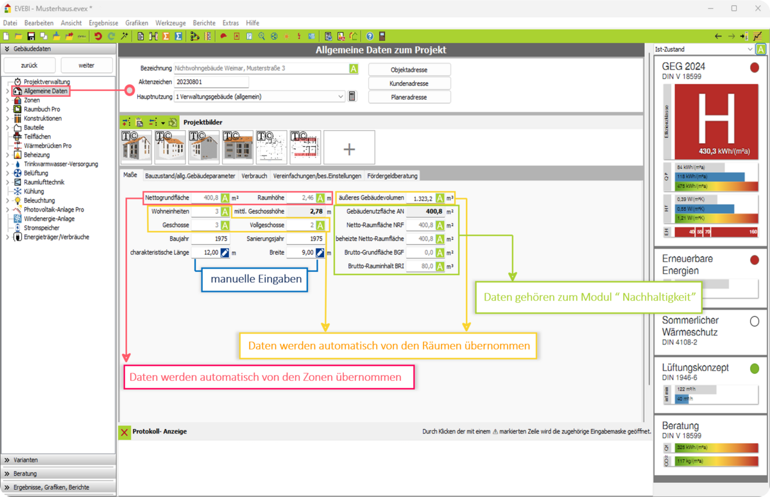Click the open folder icon in toolbar
The image size is (770, 497).
pos(19,37)
